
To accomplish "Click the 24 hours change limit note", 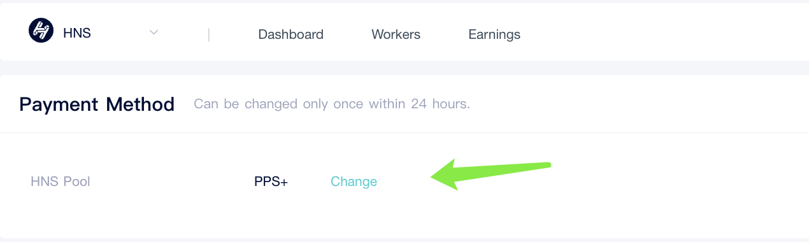I will pyautogui.click(x=332, y=104).
